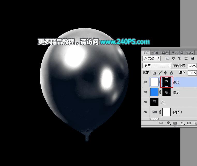197x166 pixels.
Task: Click the 不透明度 value field
Action: (x=192, y=66)
